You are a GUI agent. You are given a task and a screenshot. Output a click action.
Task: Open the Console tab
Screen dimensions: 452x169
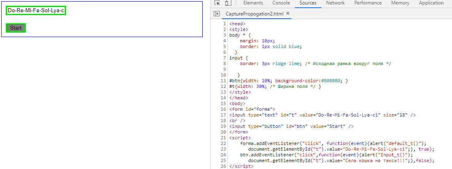point(281,3)
